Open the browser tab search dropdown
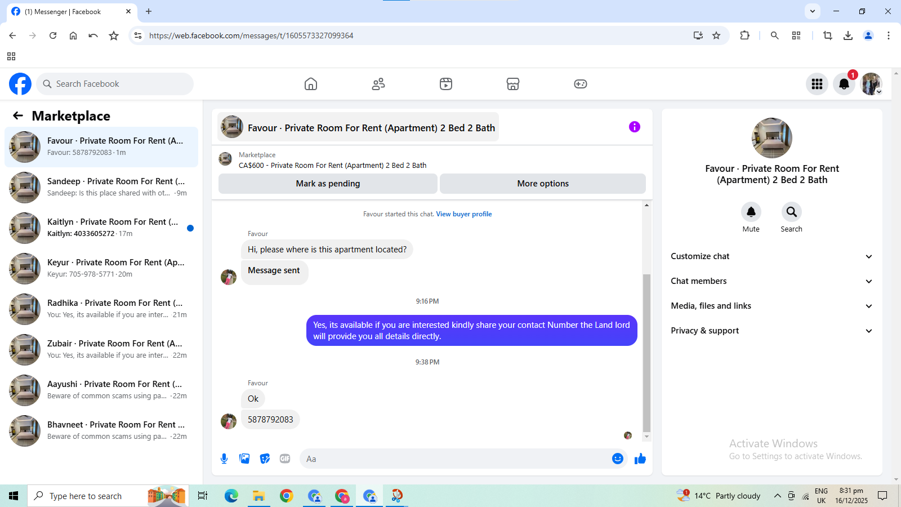The height and width of the screenshot is (507, 901). (813, 11)
